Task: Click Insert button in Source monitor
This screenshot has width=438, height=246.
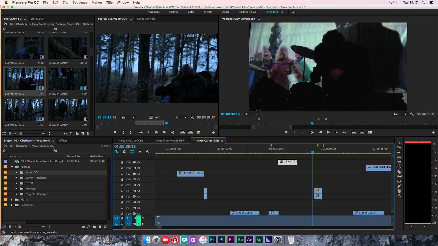Action: point(183,132)
